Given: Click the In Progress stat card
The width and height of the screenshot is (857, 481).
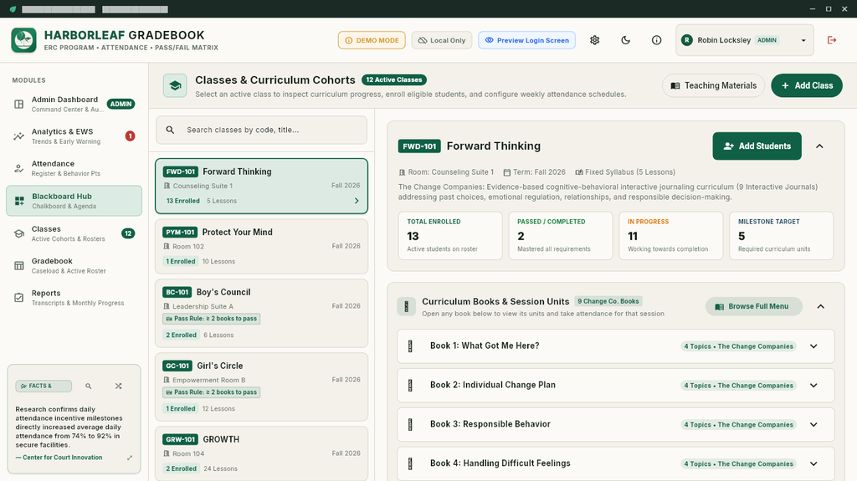Looking at the screenshot, I should (x=671, y=236).
